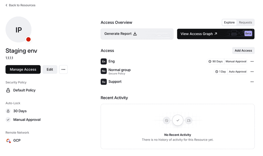The width and height of the screenshot is (263, 156).
Task: Open the Normal group row options menu
Action: (x=252, y=72)
